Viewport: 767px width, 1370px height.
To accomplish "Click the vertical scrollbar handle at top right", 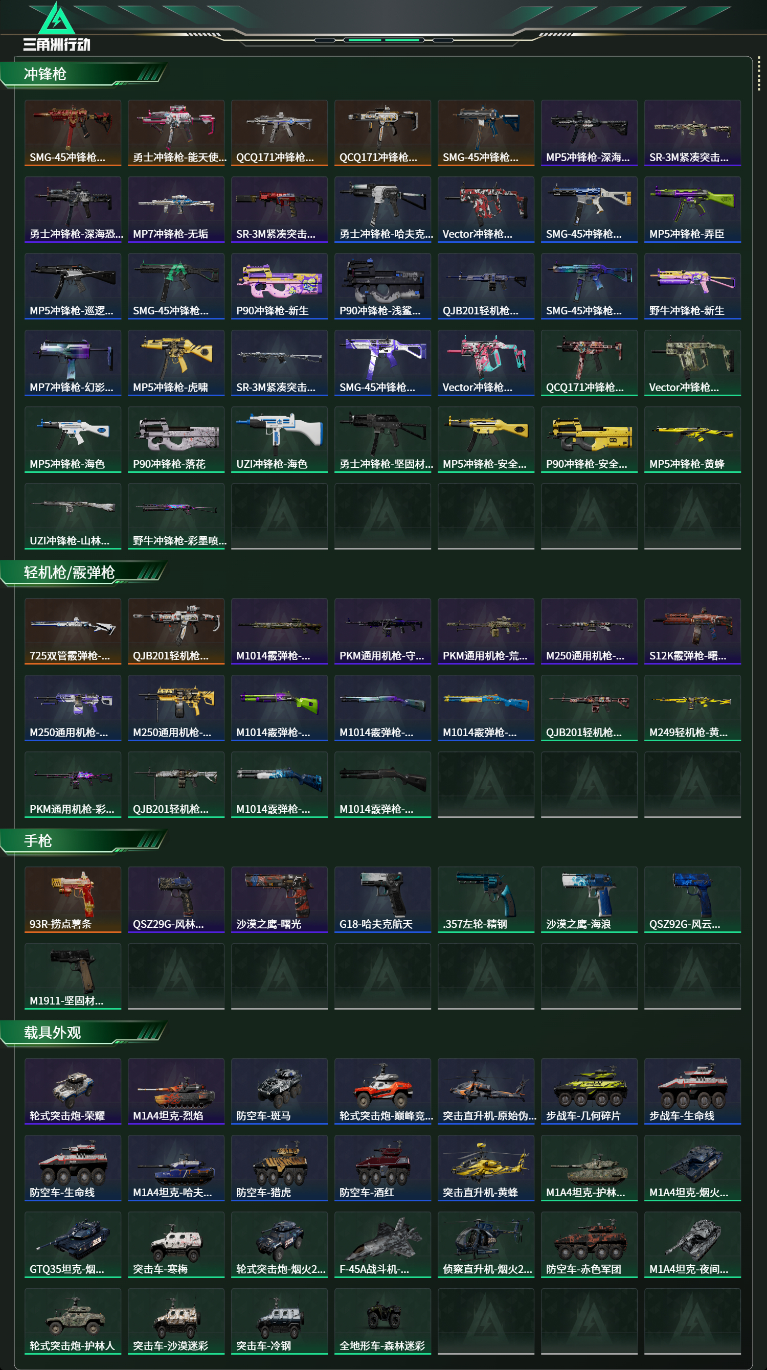I will pos(759,75).
